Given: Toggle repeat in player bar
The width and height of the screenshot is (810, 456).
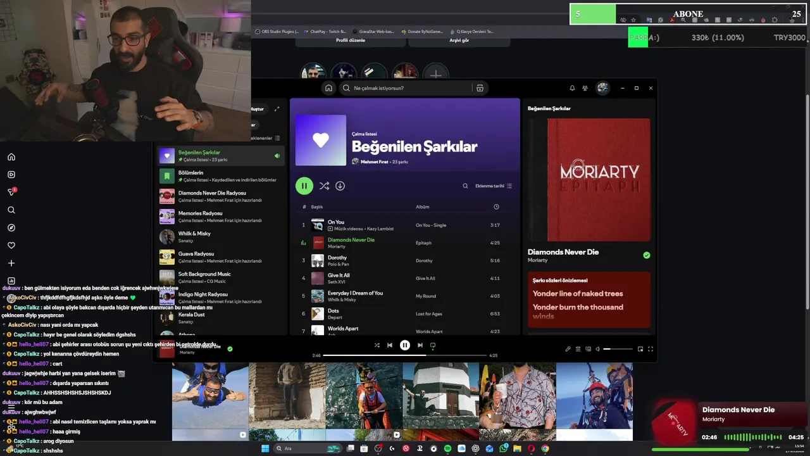Looking at the screenshot, I should 433,345.
